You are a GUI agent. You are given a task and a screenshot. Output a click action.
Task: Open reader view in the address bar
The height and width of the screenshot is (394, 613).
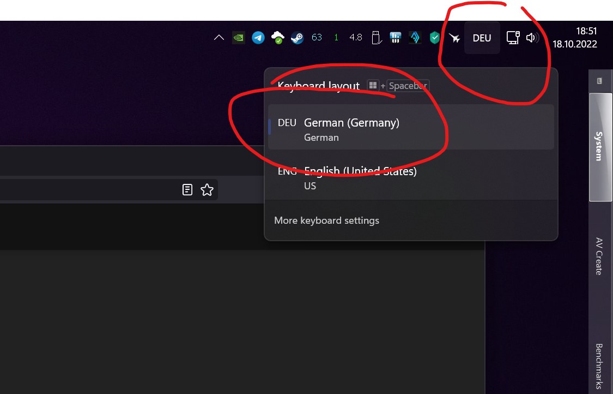pos(187,189)
